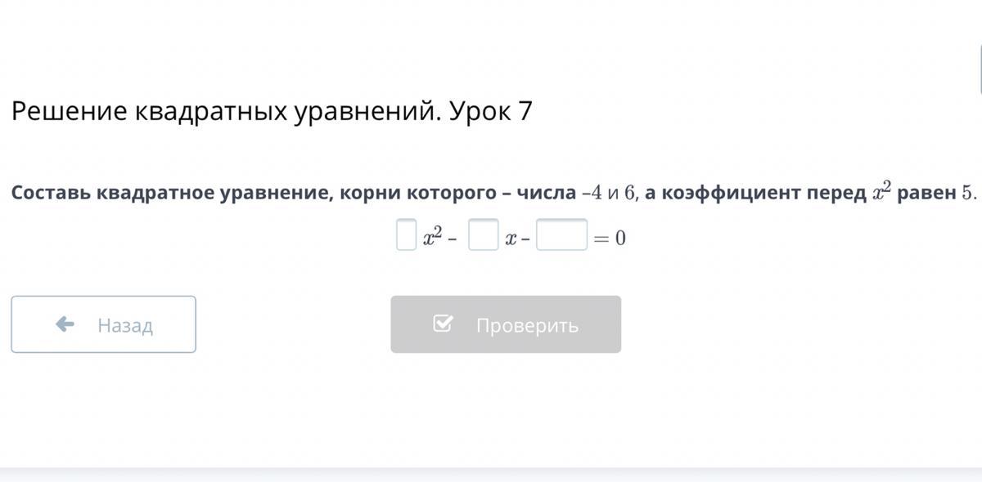The image size is (982, 482).
Task: Click the root value 6 in the task
Action: [x=629, y=193]
